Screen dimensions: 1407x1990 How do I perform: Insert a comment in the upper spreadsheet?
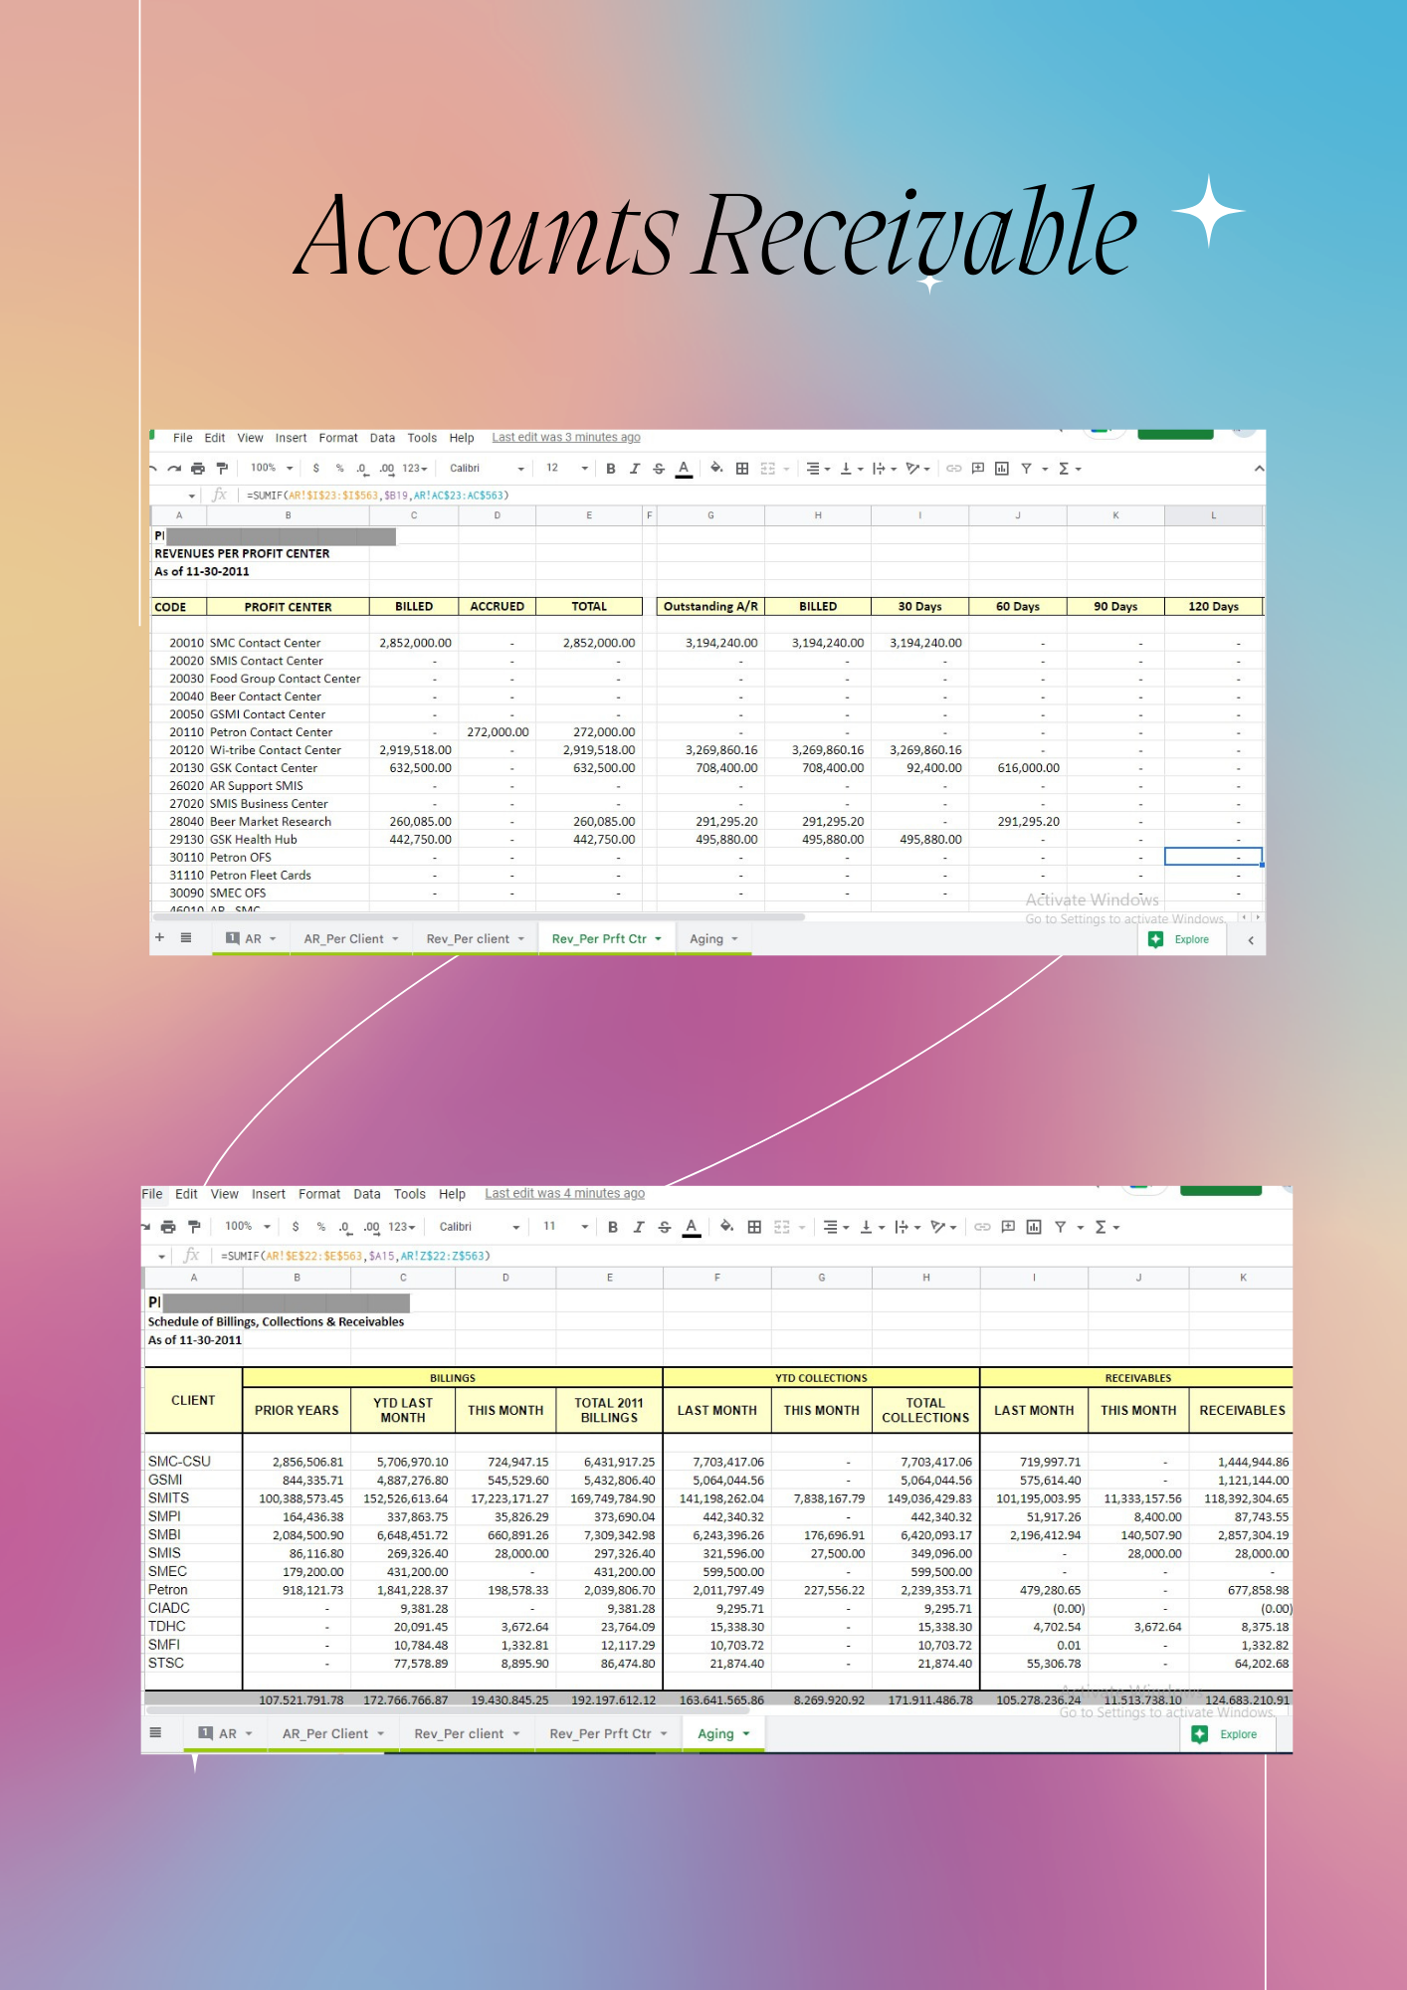pos(978,469)
